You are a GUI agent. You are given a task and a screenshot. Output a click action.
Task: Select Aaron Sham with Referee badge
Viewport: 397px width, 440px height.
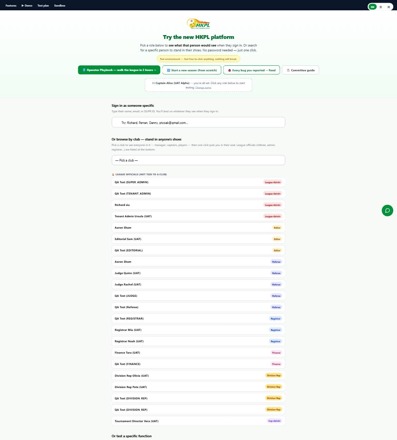click(x=198, y=262)
